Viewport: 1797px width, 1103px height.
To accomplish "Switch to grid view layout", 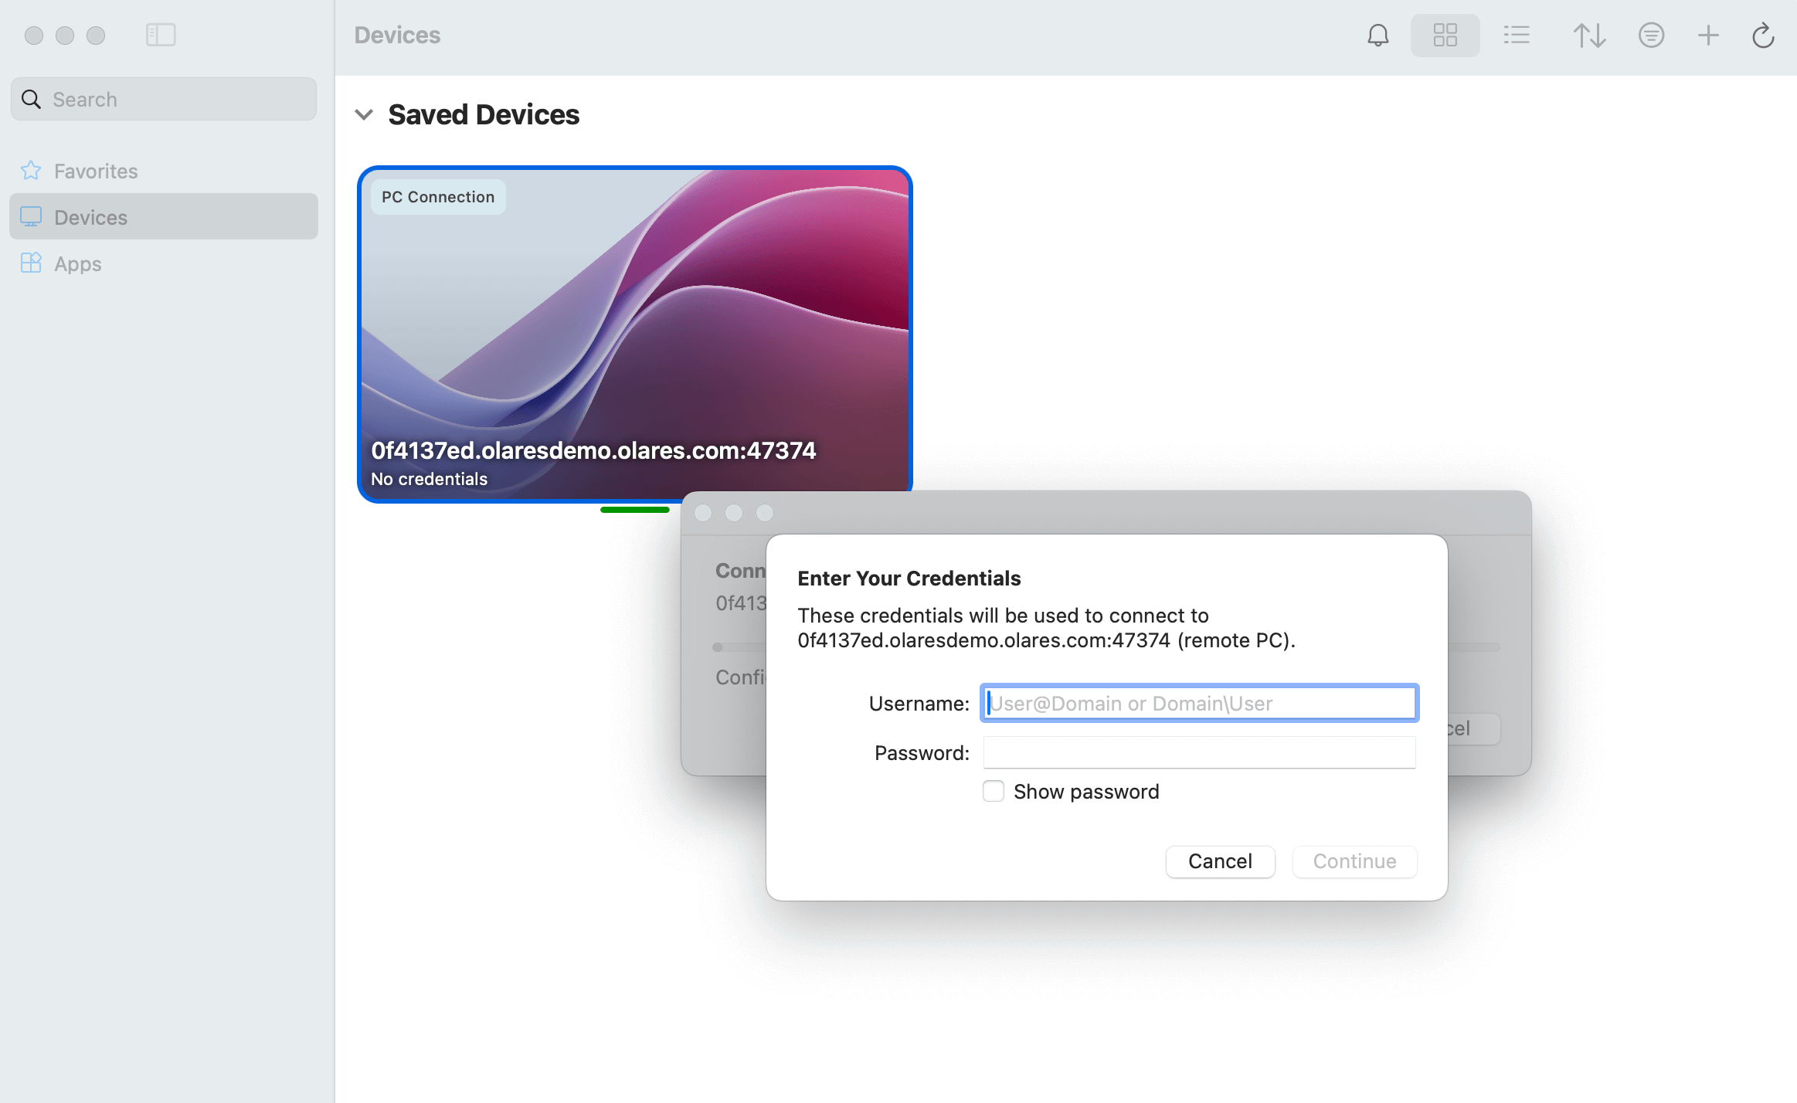I will pyautogui.click(x=1445, y=36).
